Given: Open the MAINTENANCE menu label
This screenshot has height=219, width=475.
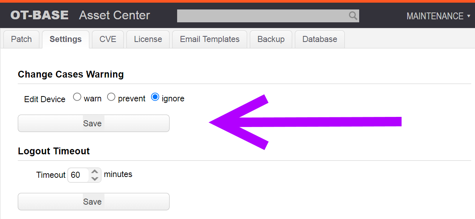Looking at the screenshot, I should [x=435, y=16].
